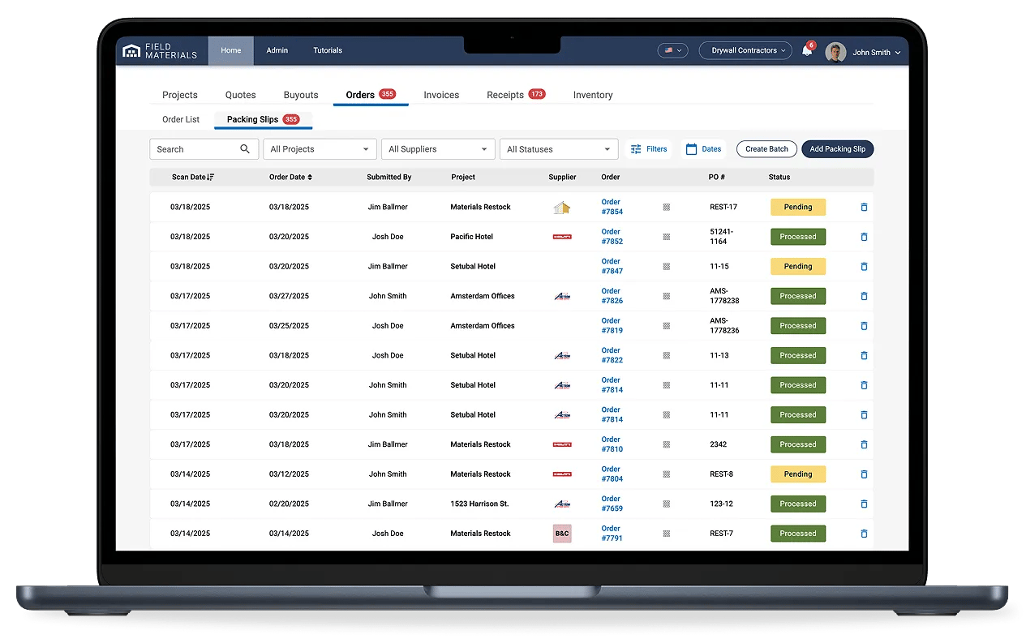Open the Order List sub-tab
Viewport: 1026px width, 639px height.
click(181, 119)
